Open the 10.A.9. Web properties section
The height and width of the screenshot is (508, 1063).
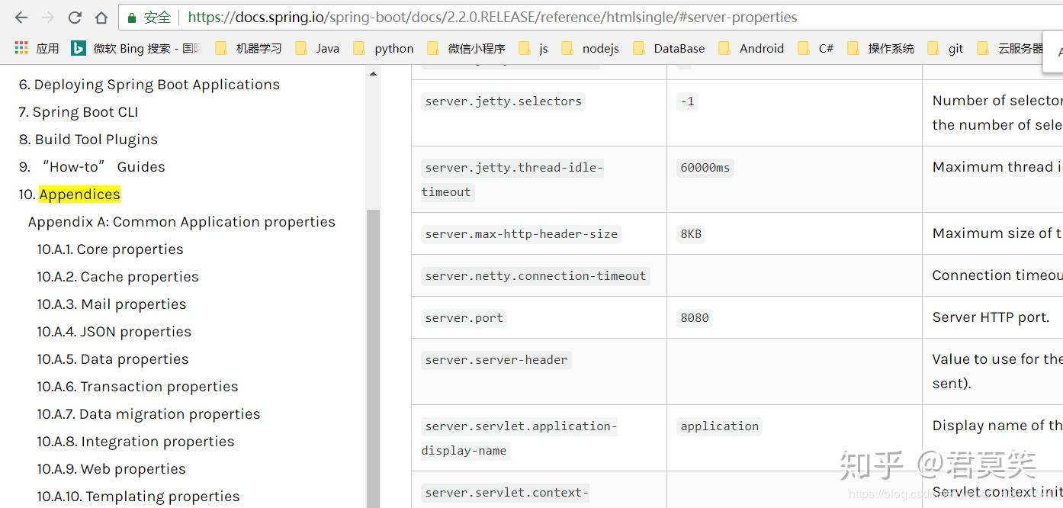pos(111,468)
